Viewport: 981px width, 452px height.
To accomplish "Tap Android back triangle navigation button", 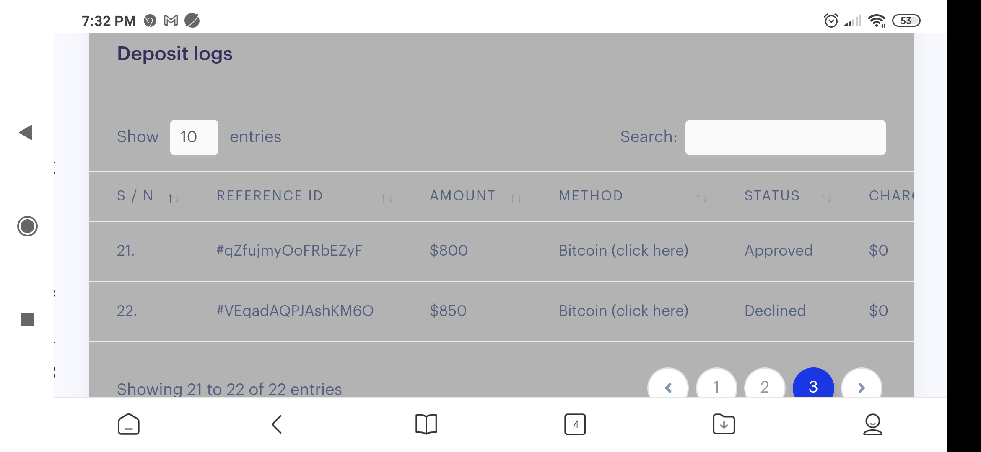I will [26, 133].
